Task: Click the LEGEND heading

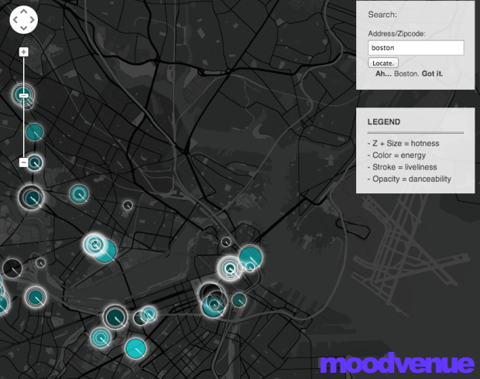Action: (x=384, y=121)
